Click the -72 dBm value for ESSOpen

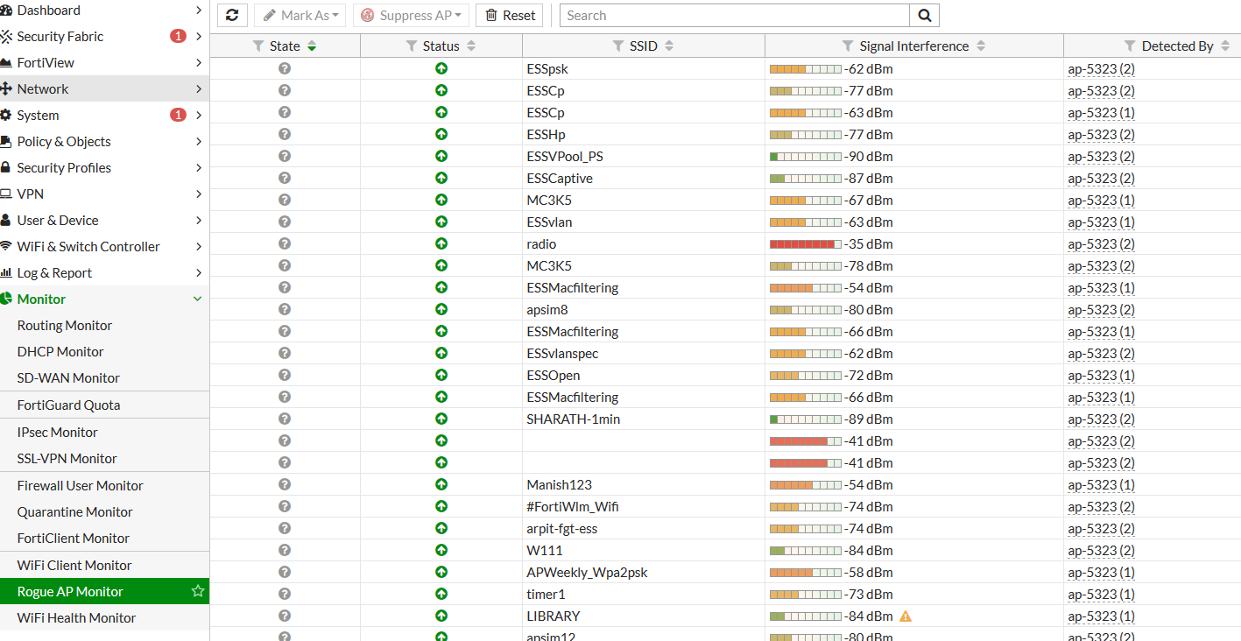coord(868,375)
